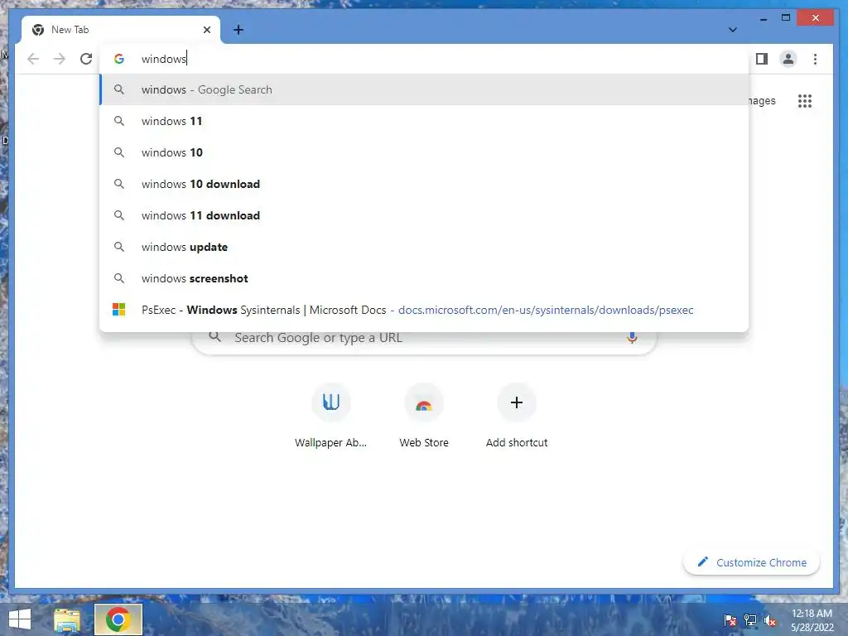848x636 pixels.
Task: Open the Wallpaper Ab... shortcut
Action: [x=331, y=416]
